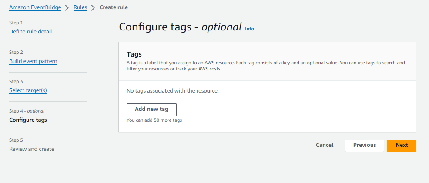The image size is (429, 183).
Task: Click the chevron between Rules and Create rule
Action: [93, 8]
